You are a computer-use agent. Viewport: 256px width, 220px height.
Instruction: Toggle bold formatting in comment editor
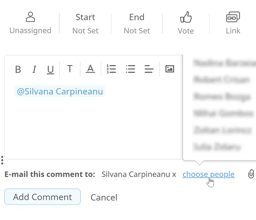(x=18, y=69)
